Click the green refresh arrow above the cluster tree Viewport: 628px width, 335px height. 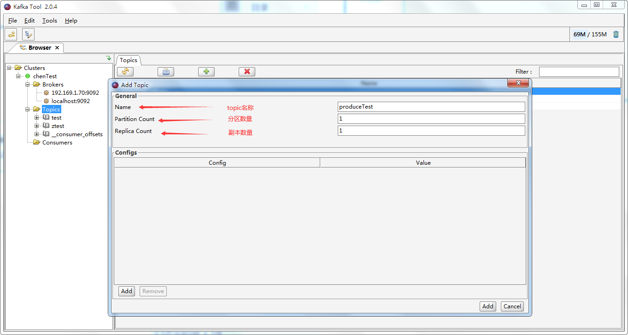(108, 58)
